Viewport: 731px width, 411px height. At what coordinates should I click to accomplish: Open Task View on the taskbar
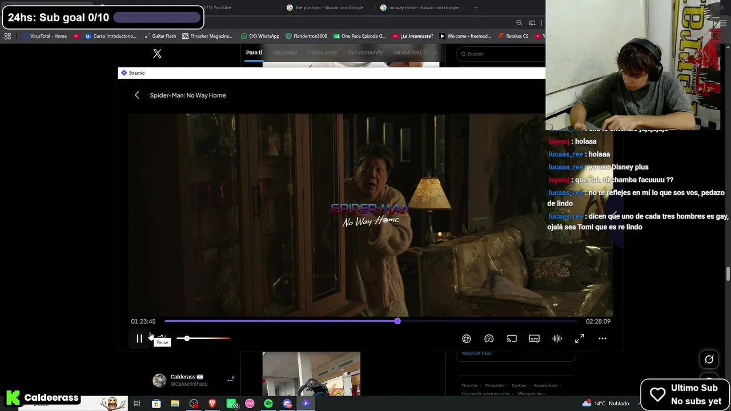[x=137, y=404]
